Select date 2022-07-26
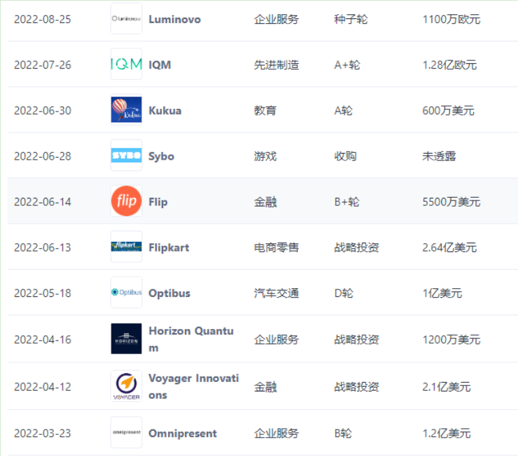The width and height of the screenshot is (518, 456). (43, 65)
